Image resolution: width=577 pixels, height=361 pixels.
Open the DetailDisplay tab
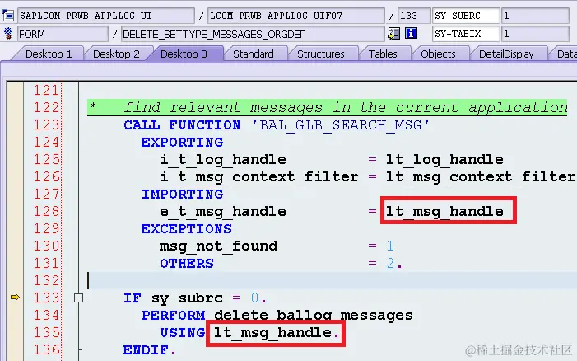506,54
